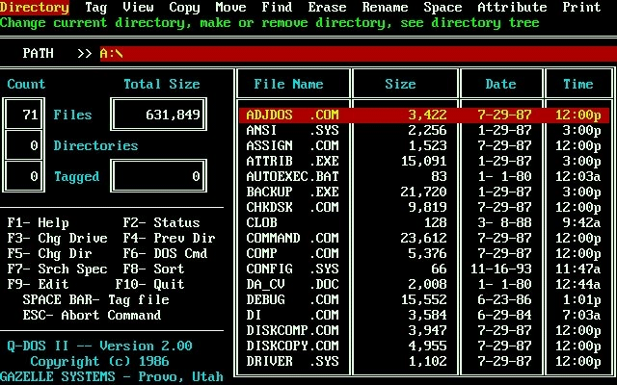Select the highlighted ADJDOS .COM file
The width and height of the screenshot is (617, 385).
(424, 115)
